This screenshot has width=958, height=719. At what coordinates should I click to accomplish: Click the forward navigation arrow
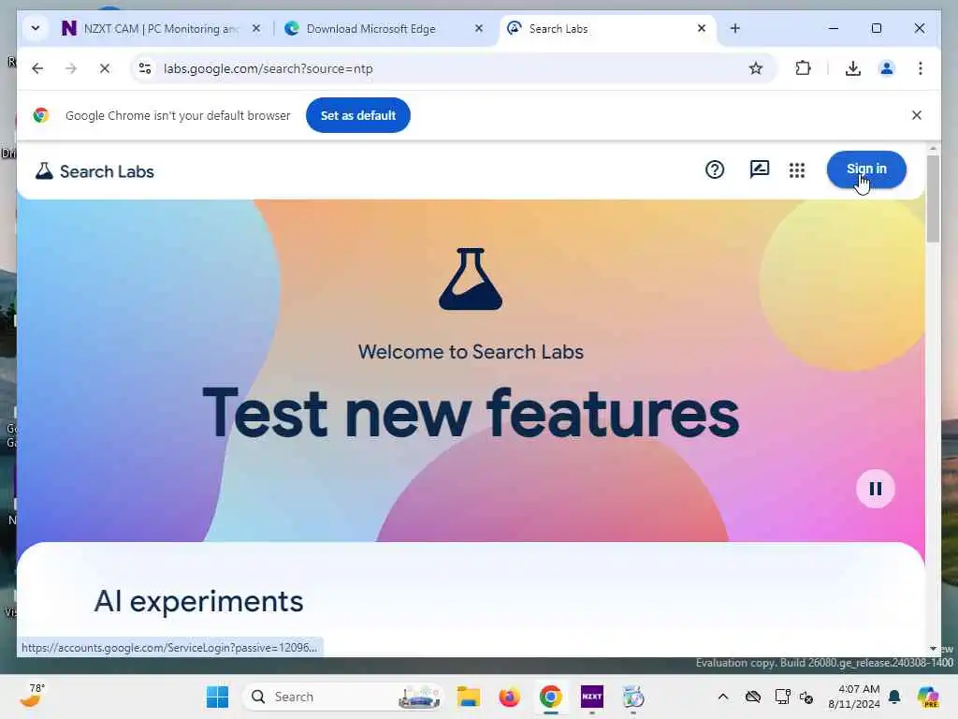point(71,68)
